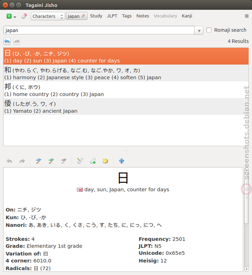Enable the Romaji search checkbox
Viewport: 252px width, 275px height.
209,30
